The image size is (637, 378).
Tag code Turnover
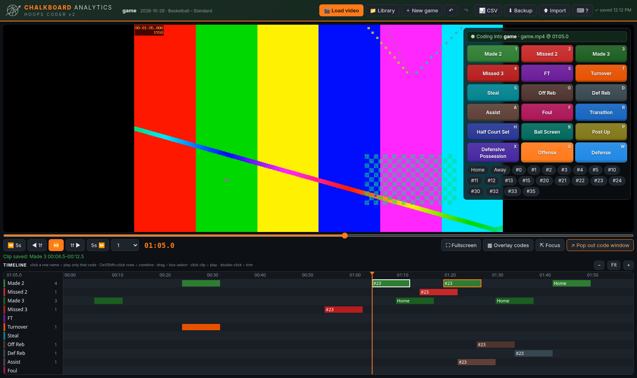coord(601,73)
